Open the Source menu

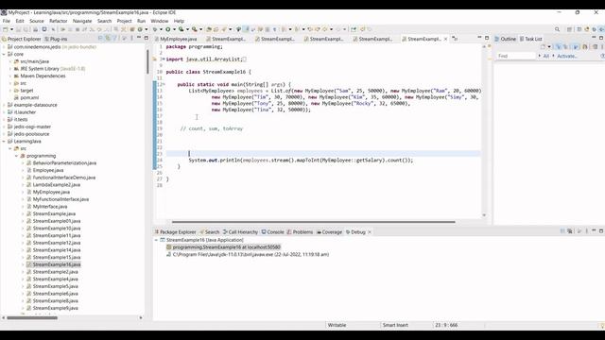click(x=37, y=21)
